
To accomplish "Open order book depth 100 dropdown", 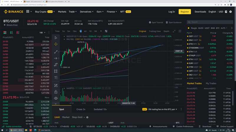I will pyautogui.click(x=42, y=33).
